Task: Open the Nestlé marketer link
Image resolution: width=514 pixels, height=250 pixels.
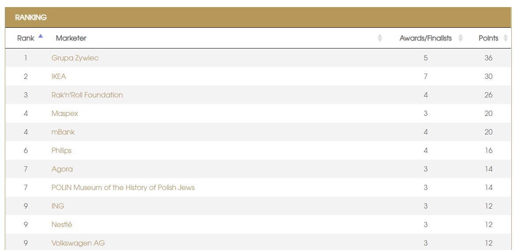Action: point(62,224)
